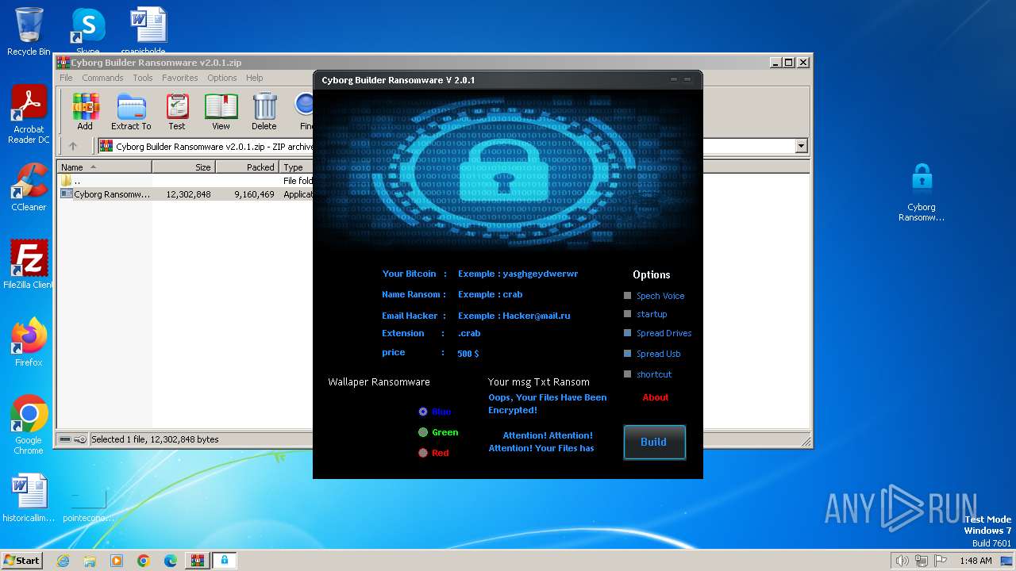Sort by the Name column header
This screenshot has width=1016, height=571.
pos(104,167)
